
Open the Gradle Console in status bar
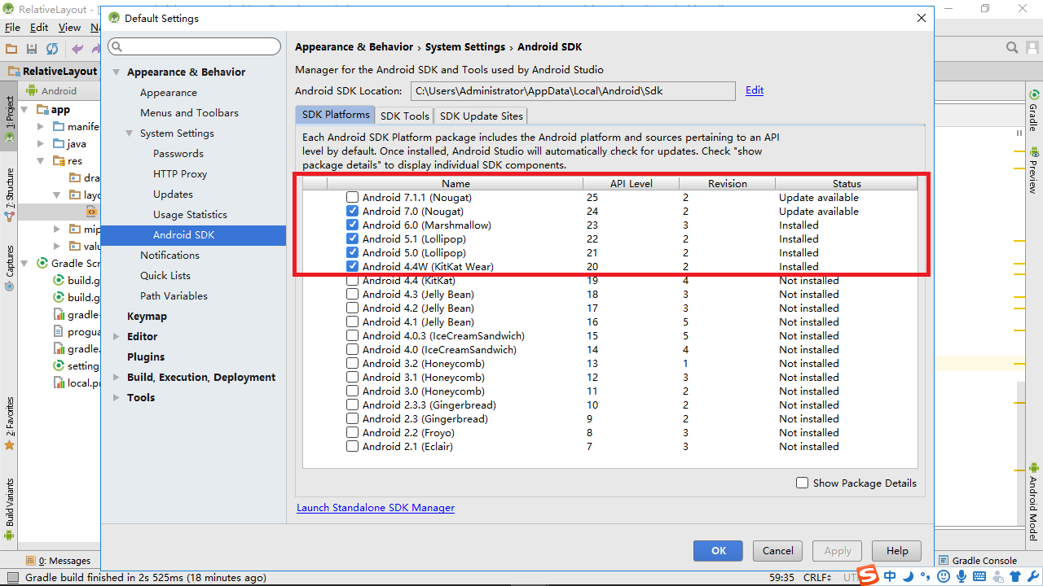978,561
